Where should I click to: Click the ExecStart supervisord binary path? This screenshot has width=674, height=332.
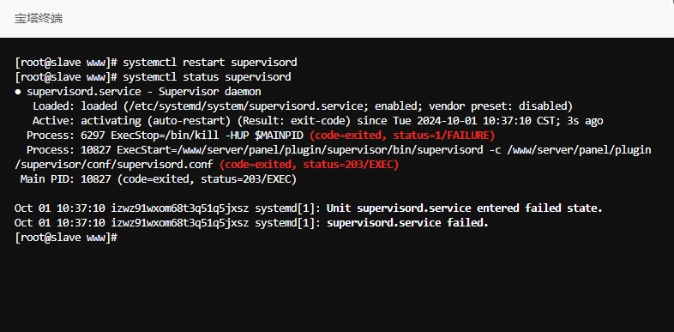328,150
